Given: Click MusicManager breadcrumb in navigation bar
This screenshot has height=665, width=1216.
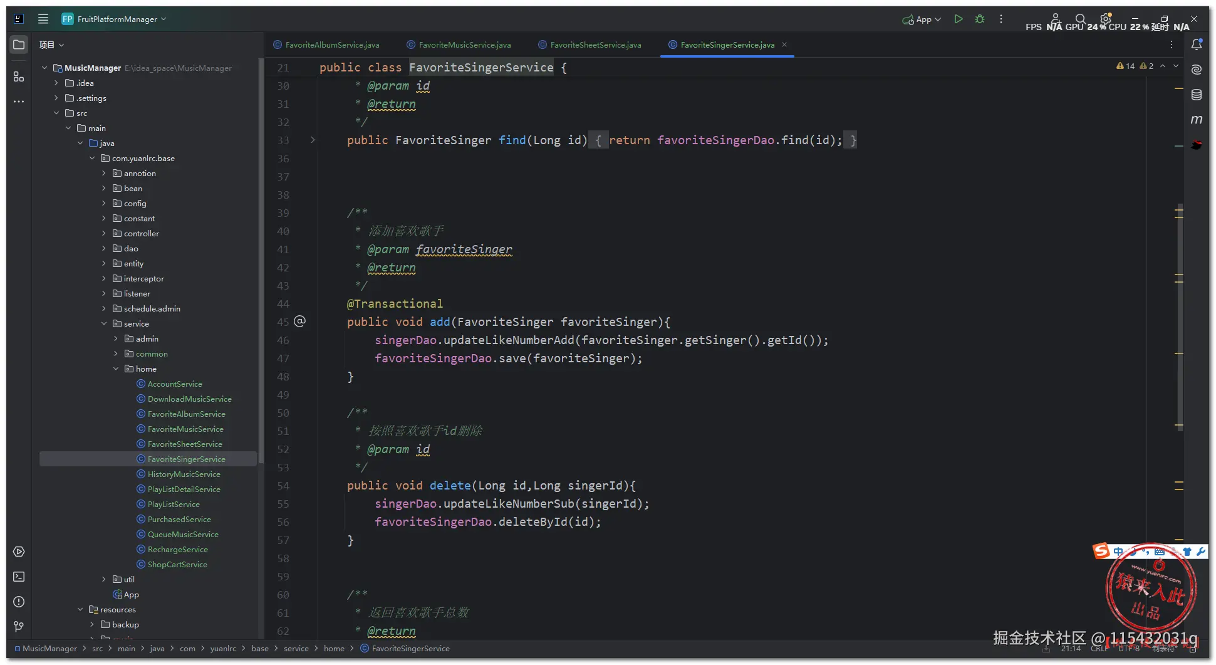Looking at the screenshot, I should (x=49, y=648).
